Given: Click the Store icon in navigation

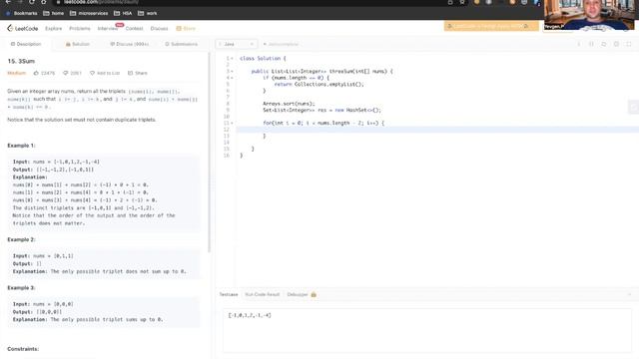Looking at the screenshot, I should point(179,28).
